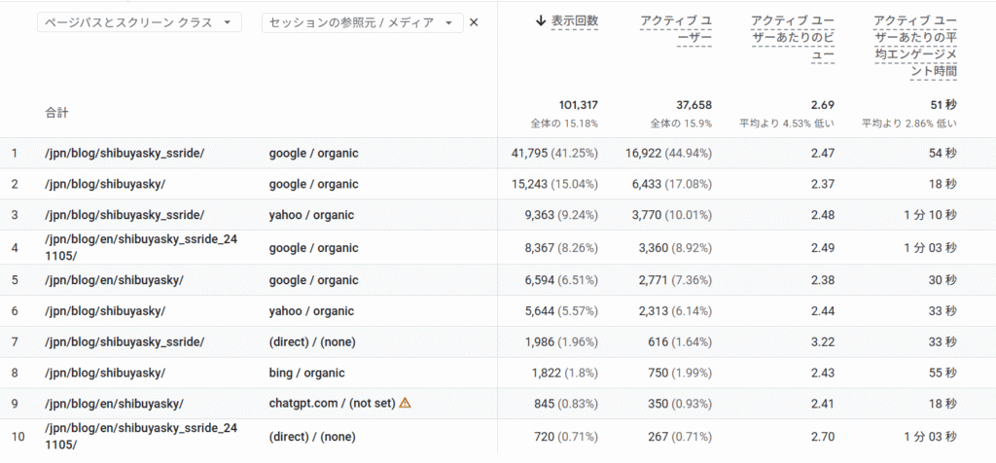Viewport: 996px width, 463px height.
Task: Select (direct) / (none) in row 7
Action: [x=313, y=341]
